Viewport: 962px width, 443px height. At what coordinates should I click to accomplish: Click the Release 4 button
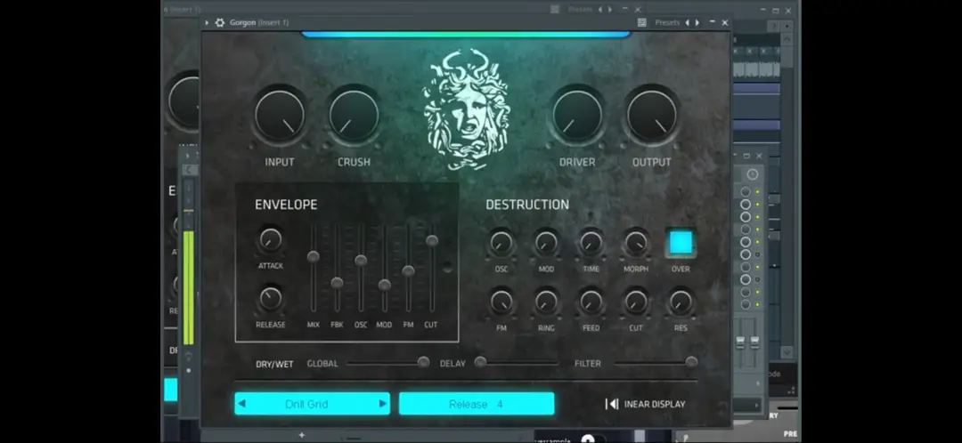click(x=476, y=404)
